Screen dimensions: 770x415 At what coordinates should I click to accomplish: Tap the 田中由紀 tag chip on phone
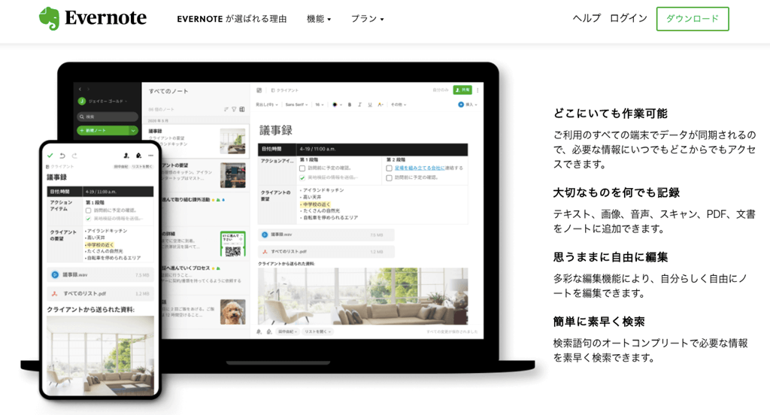pos(121,166)
